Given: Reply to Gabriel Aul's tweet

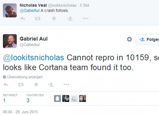Looking at the screenshot, I should click(x=6, y=85).
